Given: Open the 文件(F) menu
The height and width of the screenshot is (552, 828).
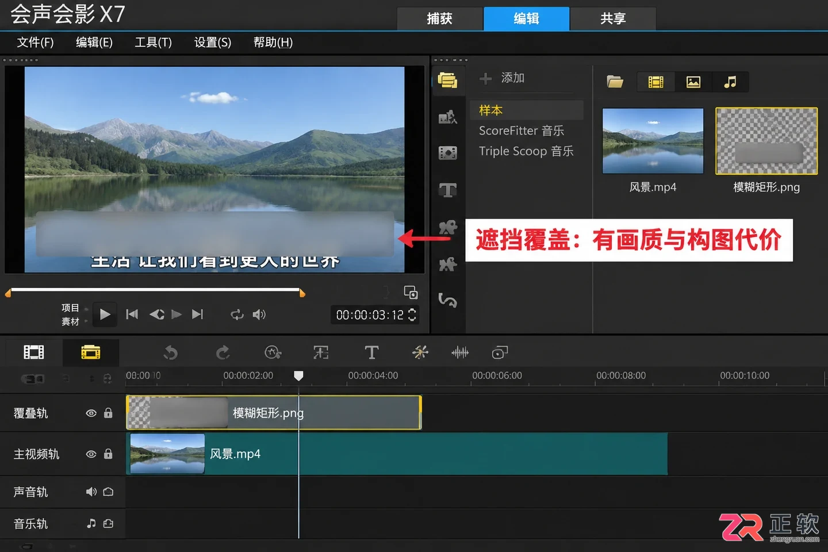Looking at the screenshot, I should click(x=35, y=42).
